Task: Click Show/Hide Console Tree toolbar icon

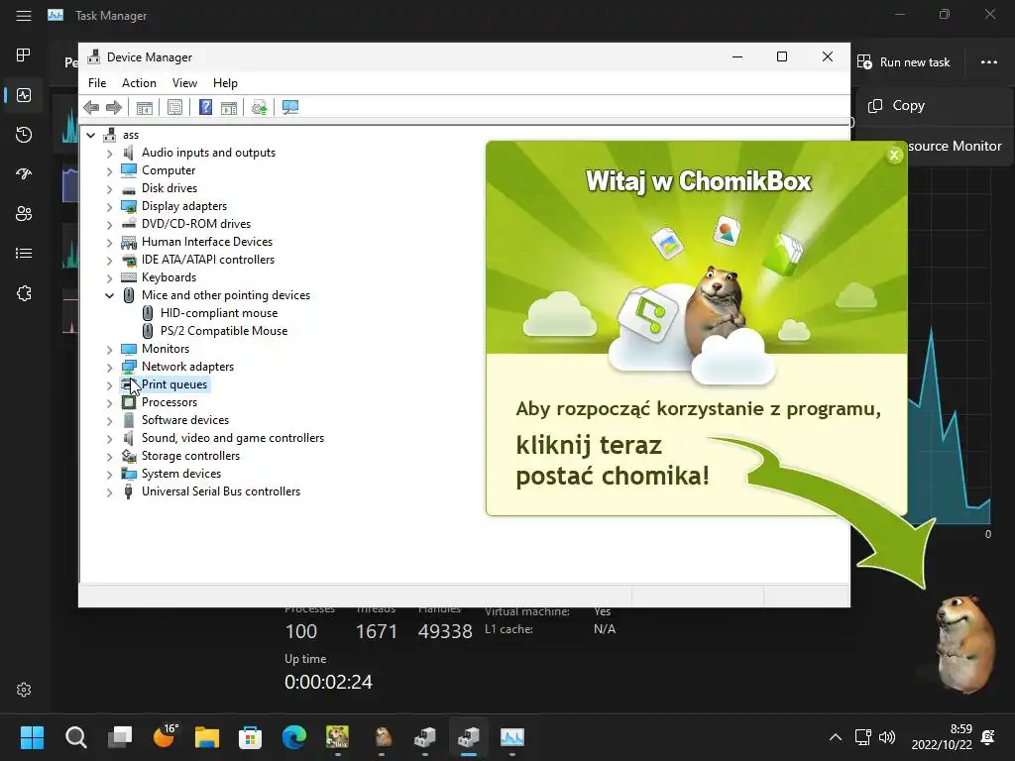Action: [x=145, y=107]
